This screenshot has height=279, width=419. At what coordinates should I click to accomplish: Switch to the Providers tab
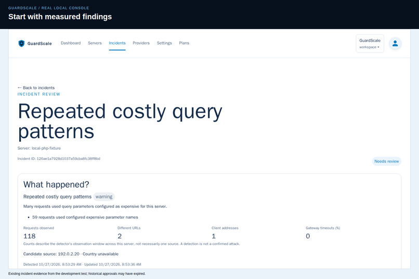(x=141, y=43)
